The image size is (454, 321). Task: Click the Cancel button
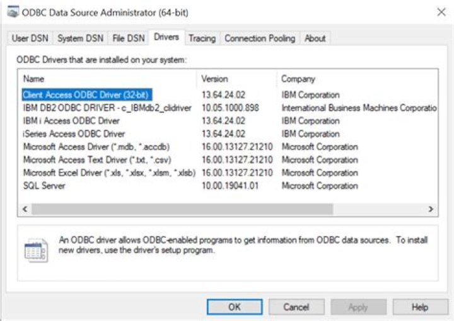(296, 307)
